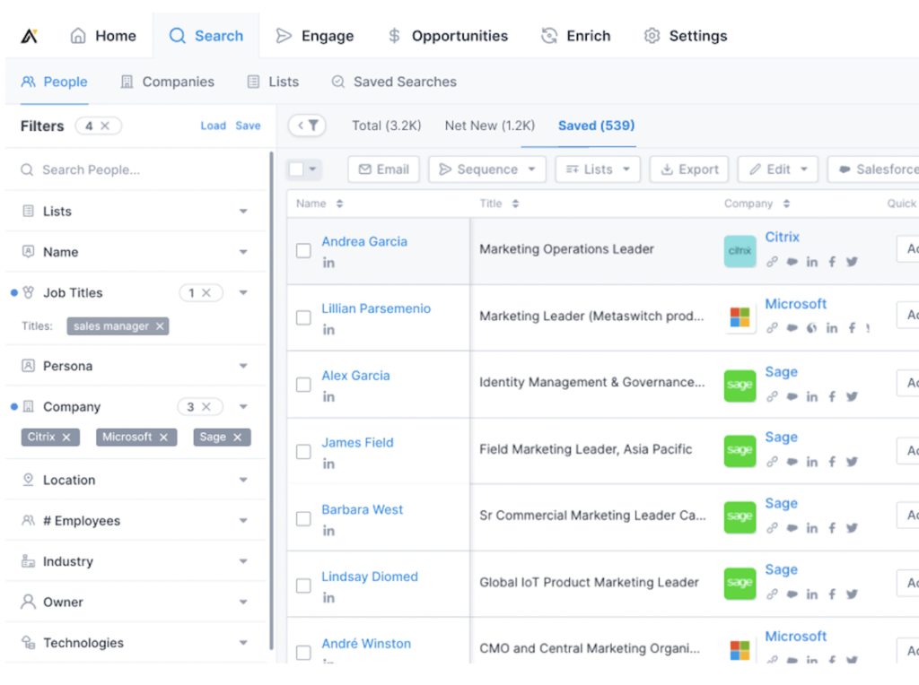Show the Net New (1.2K) results
The image size is (919, 685).
click(490, 126)
